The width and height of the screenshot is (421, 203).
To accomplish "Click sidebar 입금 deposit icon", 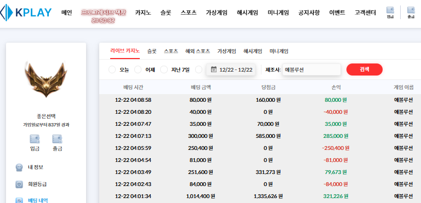I will (35, 139).
